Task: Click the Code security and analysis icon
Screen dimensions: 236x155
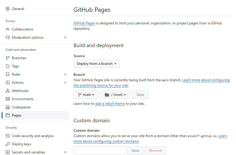Action: tap(8, 136)
